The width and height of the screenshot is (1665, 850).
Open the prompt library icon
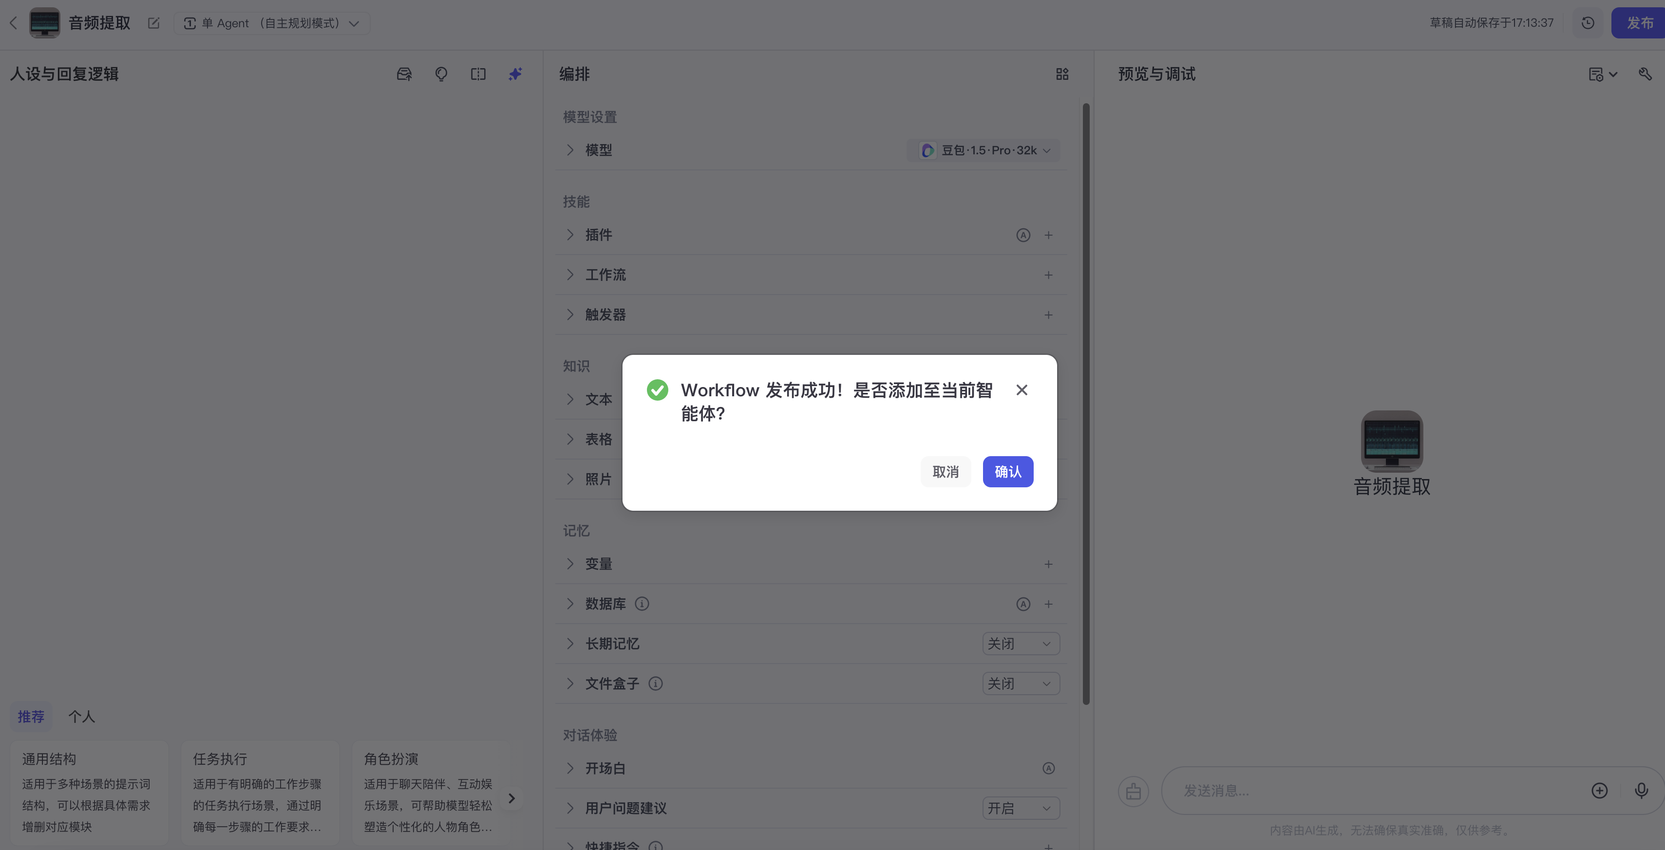[404, 74]
